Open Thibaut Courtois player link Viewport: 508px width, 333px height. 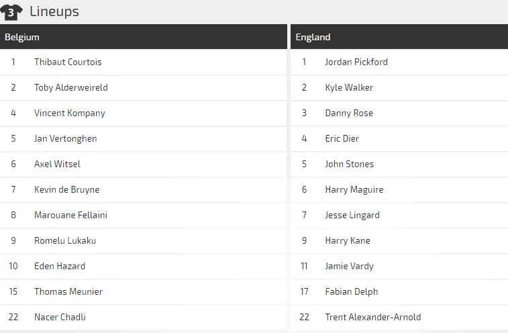68,62
